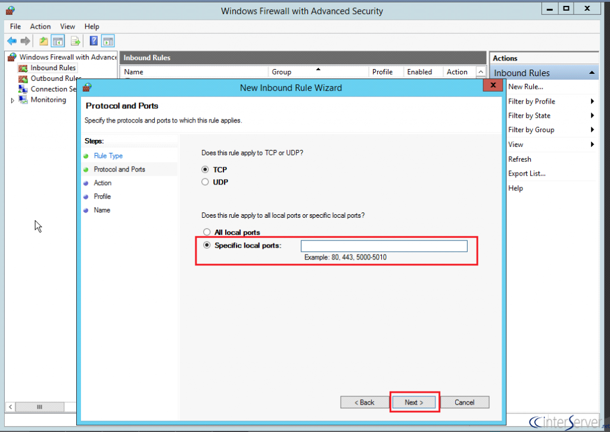The width and height of the screenshot is (610, 432).
Task: Click the Forward arrow toolbar icon
Action: [x=25, y=41]
